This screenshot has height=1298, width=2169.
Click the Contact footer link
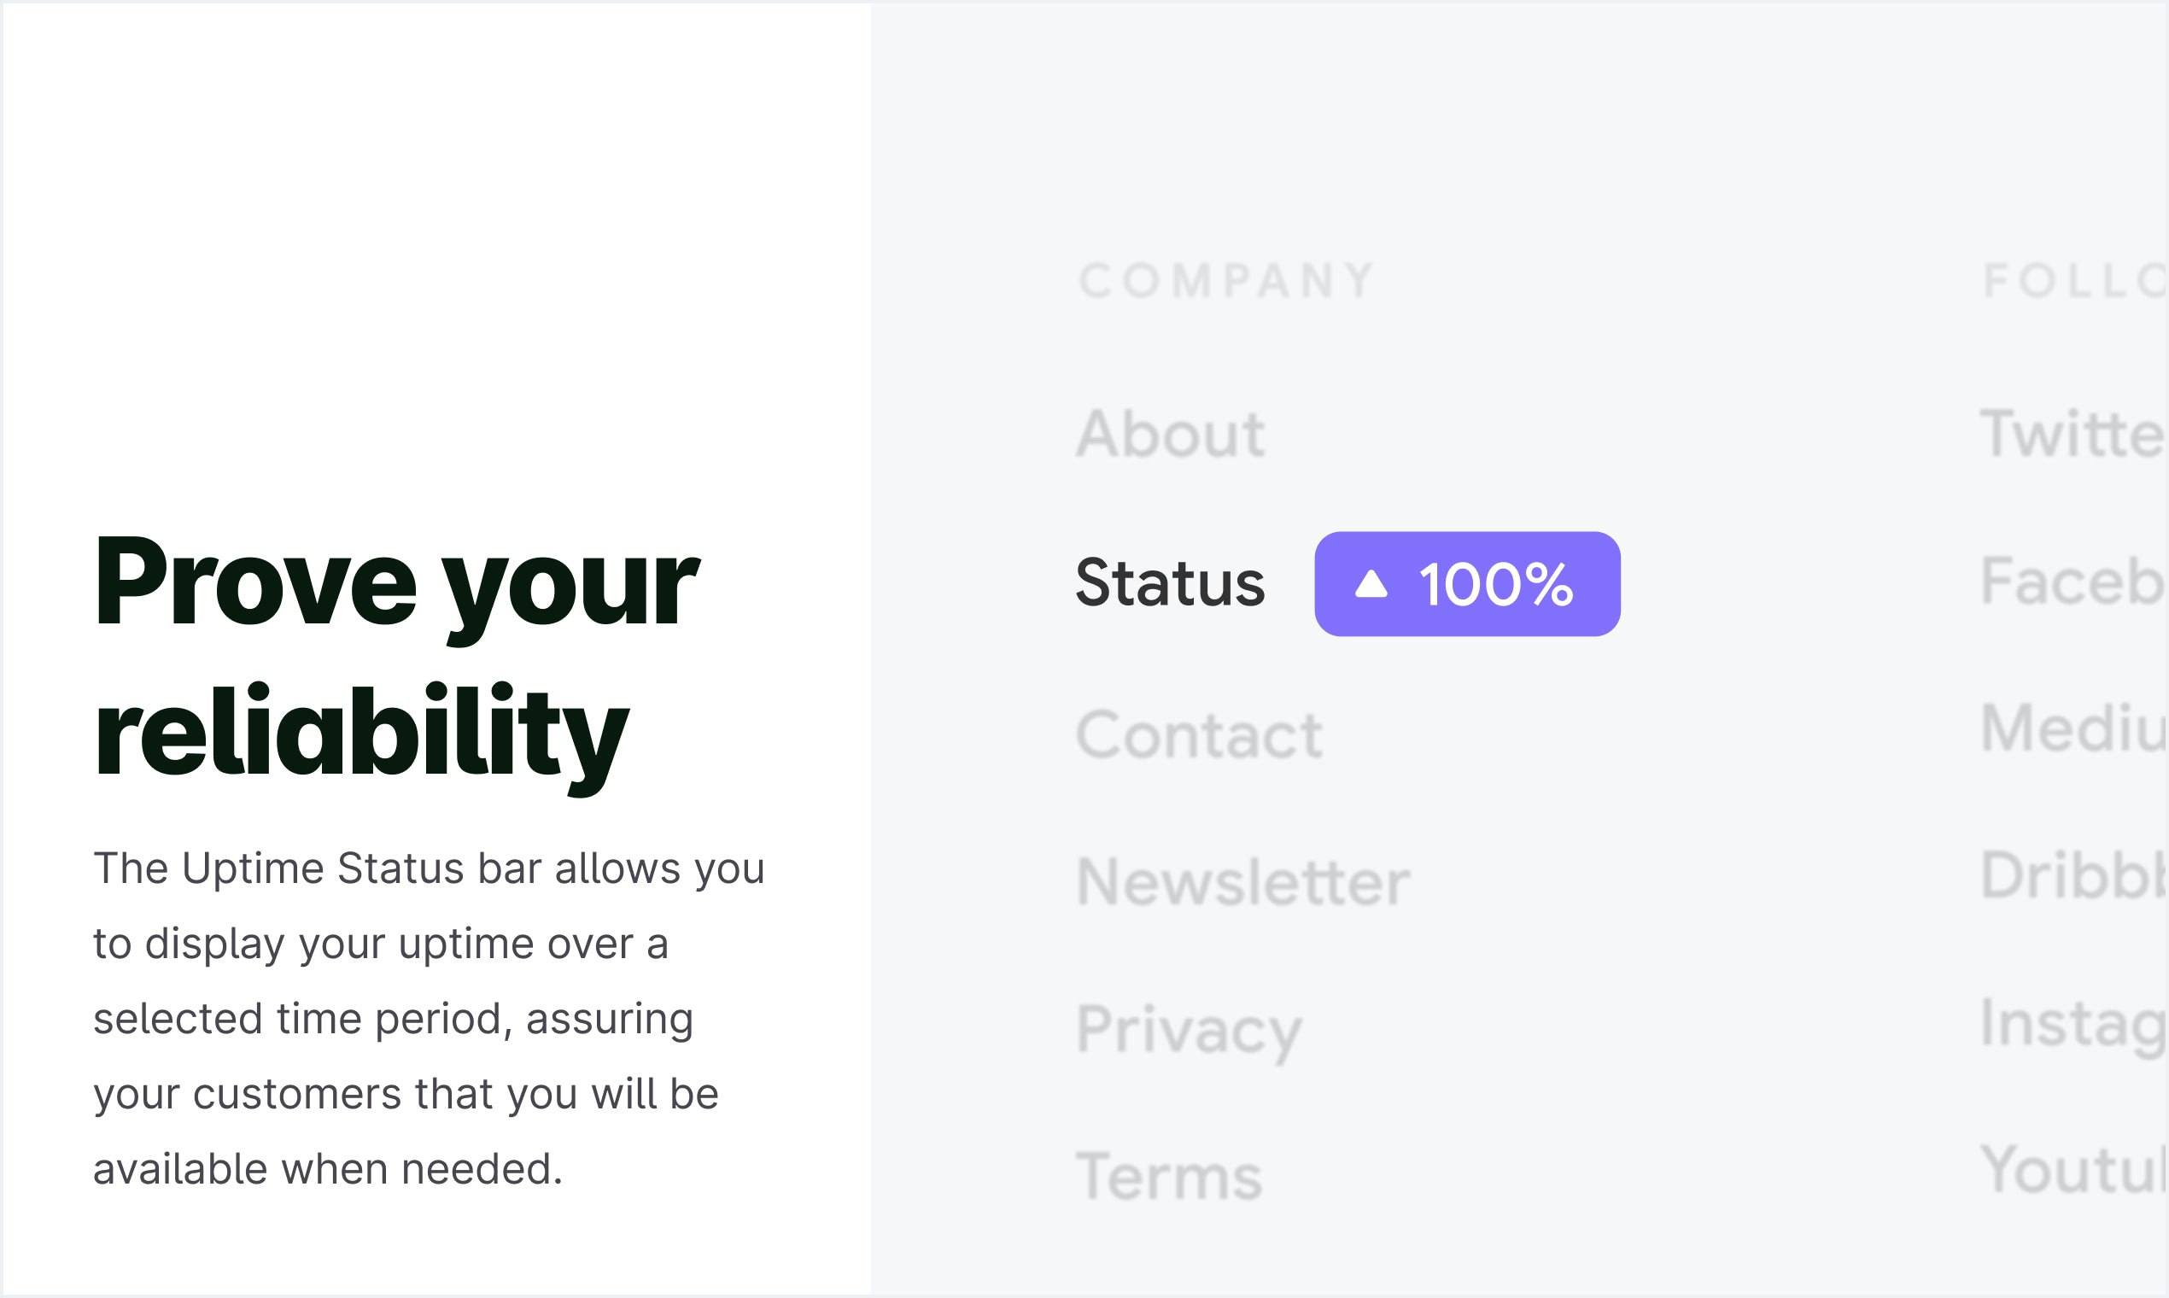point(1198,734)
